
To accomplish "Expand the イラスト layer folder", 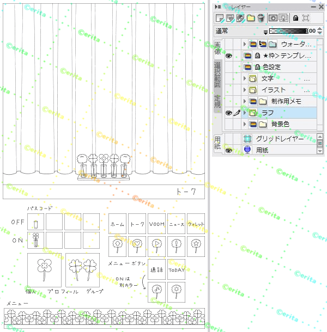I will coord(245,90).
